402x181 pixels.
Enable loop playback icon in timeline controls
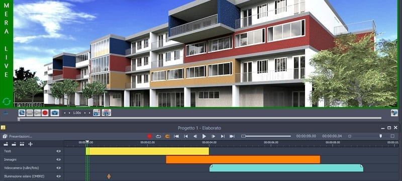(x=158, y=136)
